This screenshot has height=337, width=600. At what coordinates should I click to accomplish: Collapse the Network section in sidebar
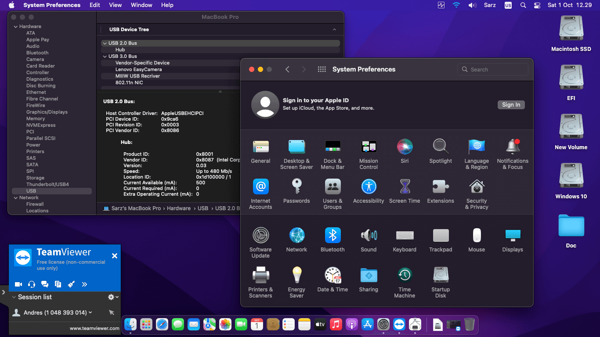(x=16, y=197)
